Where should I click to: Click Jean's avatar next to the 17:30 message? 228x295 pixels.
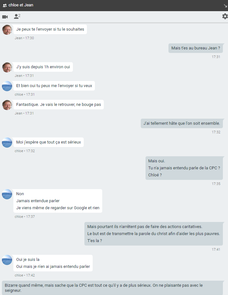pos(7,30)
